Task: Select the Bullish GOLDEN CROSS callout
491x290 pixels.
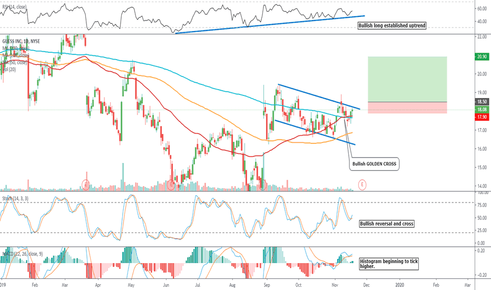Action: point(374,164)
